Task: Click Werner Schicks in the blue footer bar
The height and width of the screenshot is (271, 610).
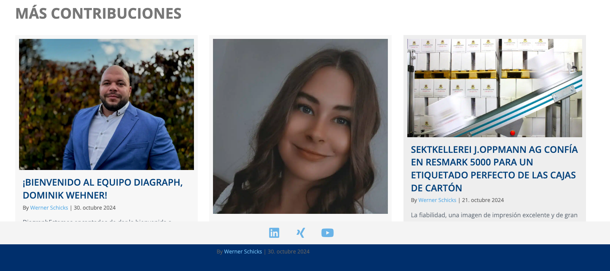Action: (x=243, y=252)
